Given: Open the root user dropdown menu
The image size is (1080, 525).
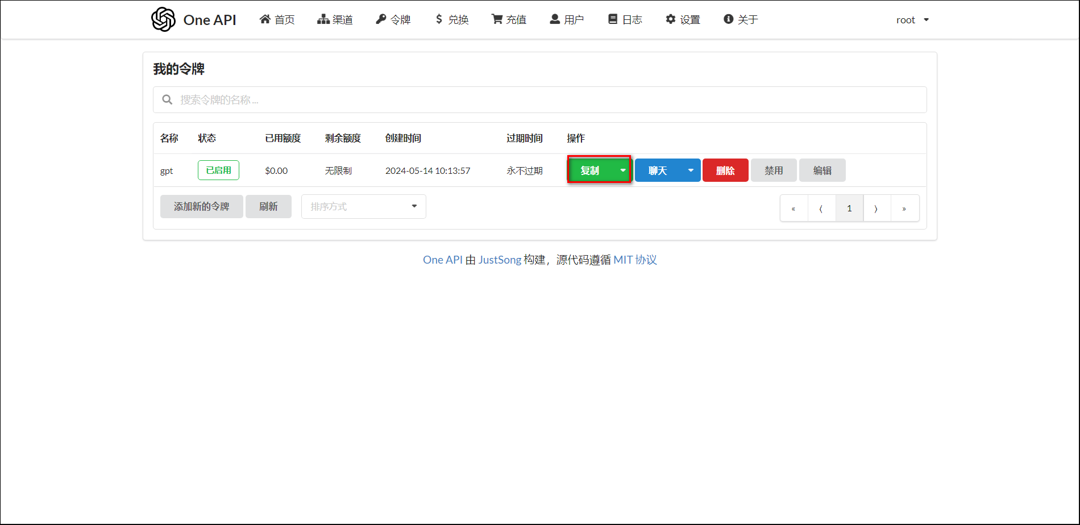Looking at the screenshot, I should coord(912,20).
